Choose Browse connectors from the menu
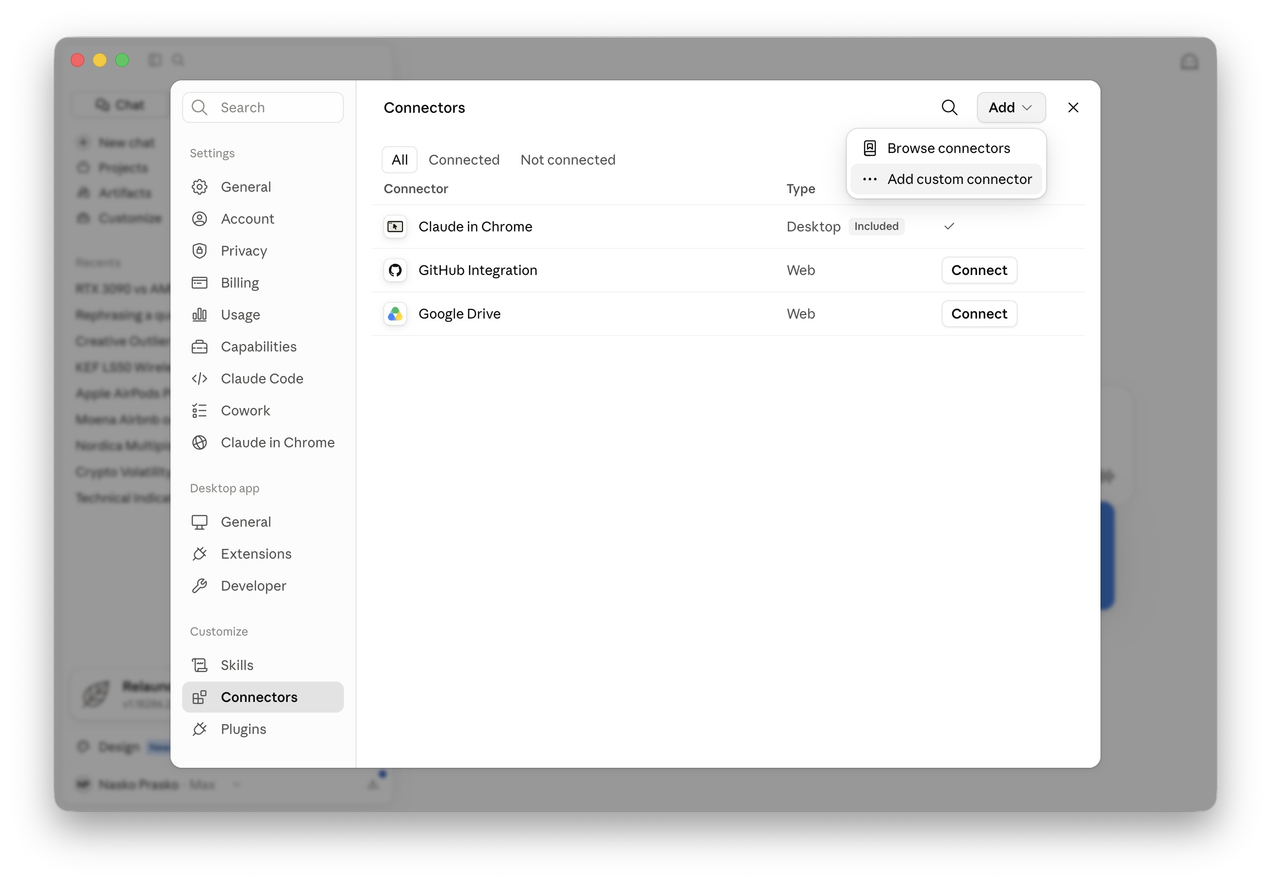 point(946,148)
